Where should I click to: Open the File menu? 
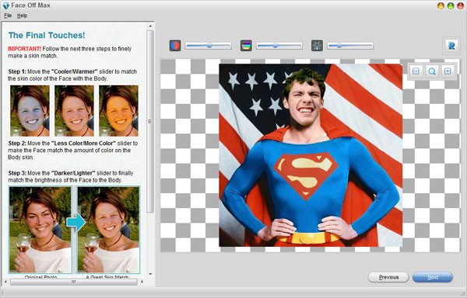pos(8,16)
